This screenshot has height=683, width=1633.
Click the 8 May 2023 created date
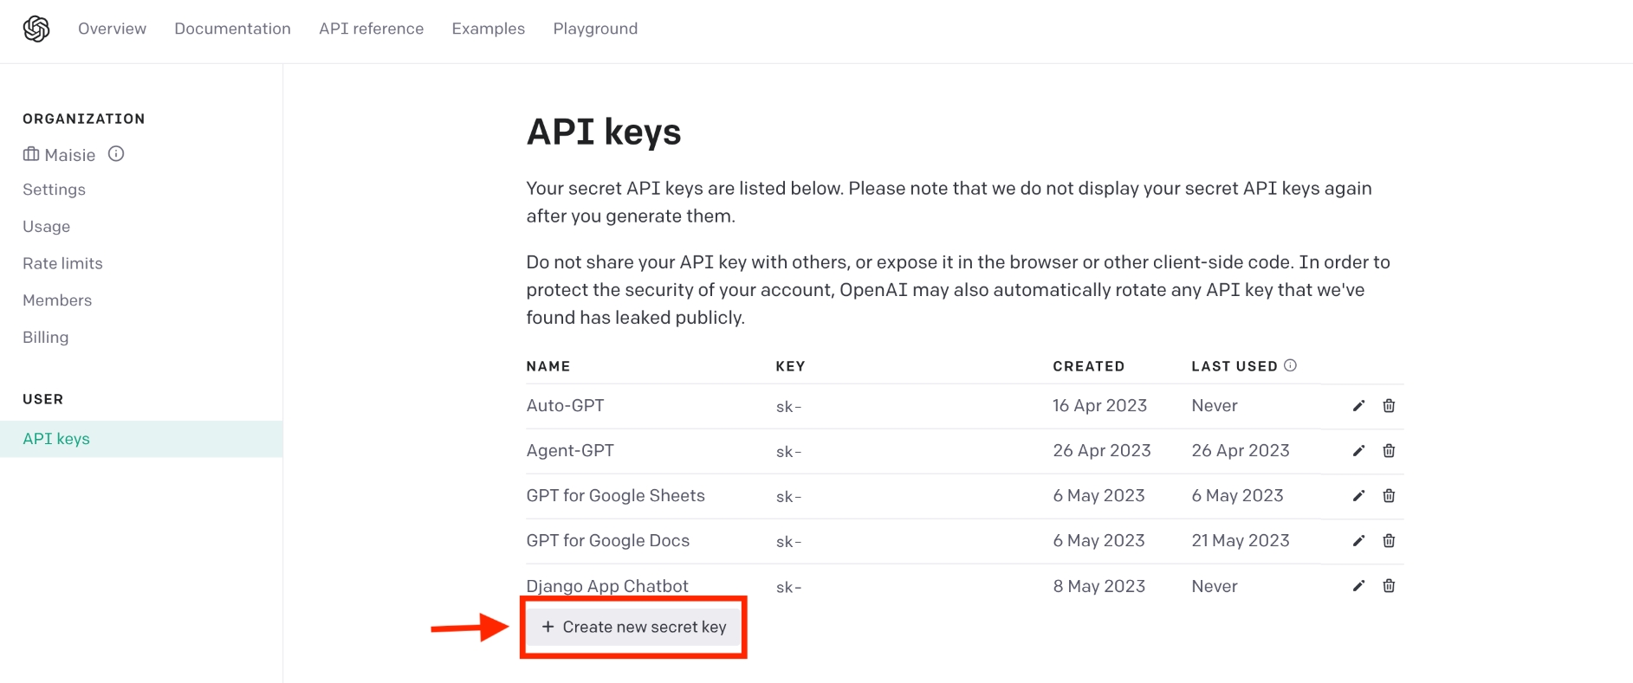(x=1098, y=586)
